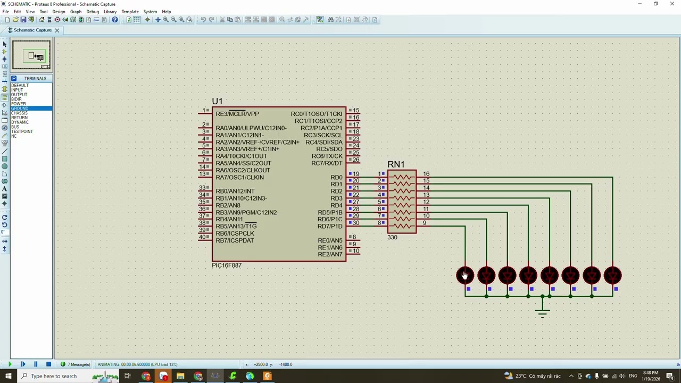681x383 pixels.
Task: Open the 7 Message(s) log
Action: 76,364
